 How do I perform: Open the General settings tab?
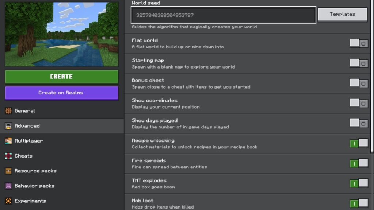tap(62, 111)
